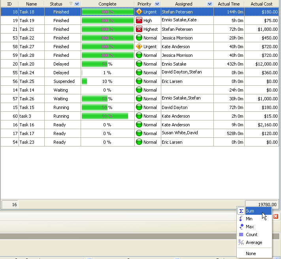Click the Urgent priority icon for Task 27
The image size is (281, 259).
[x=139, y=47]
